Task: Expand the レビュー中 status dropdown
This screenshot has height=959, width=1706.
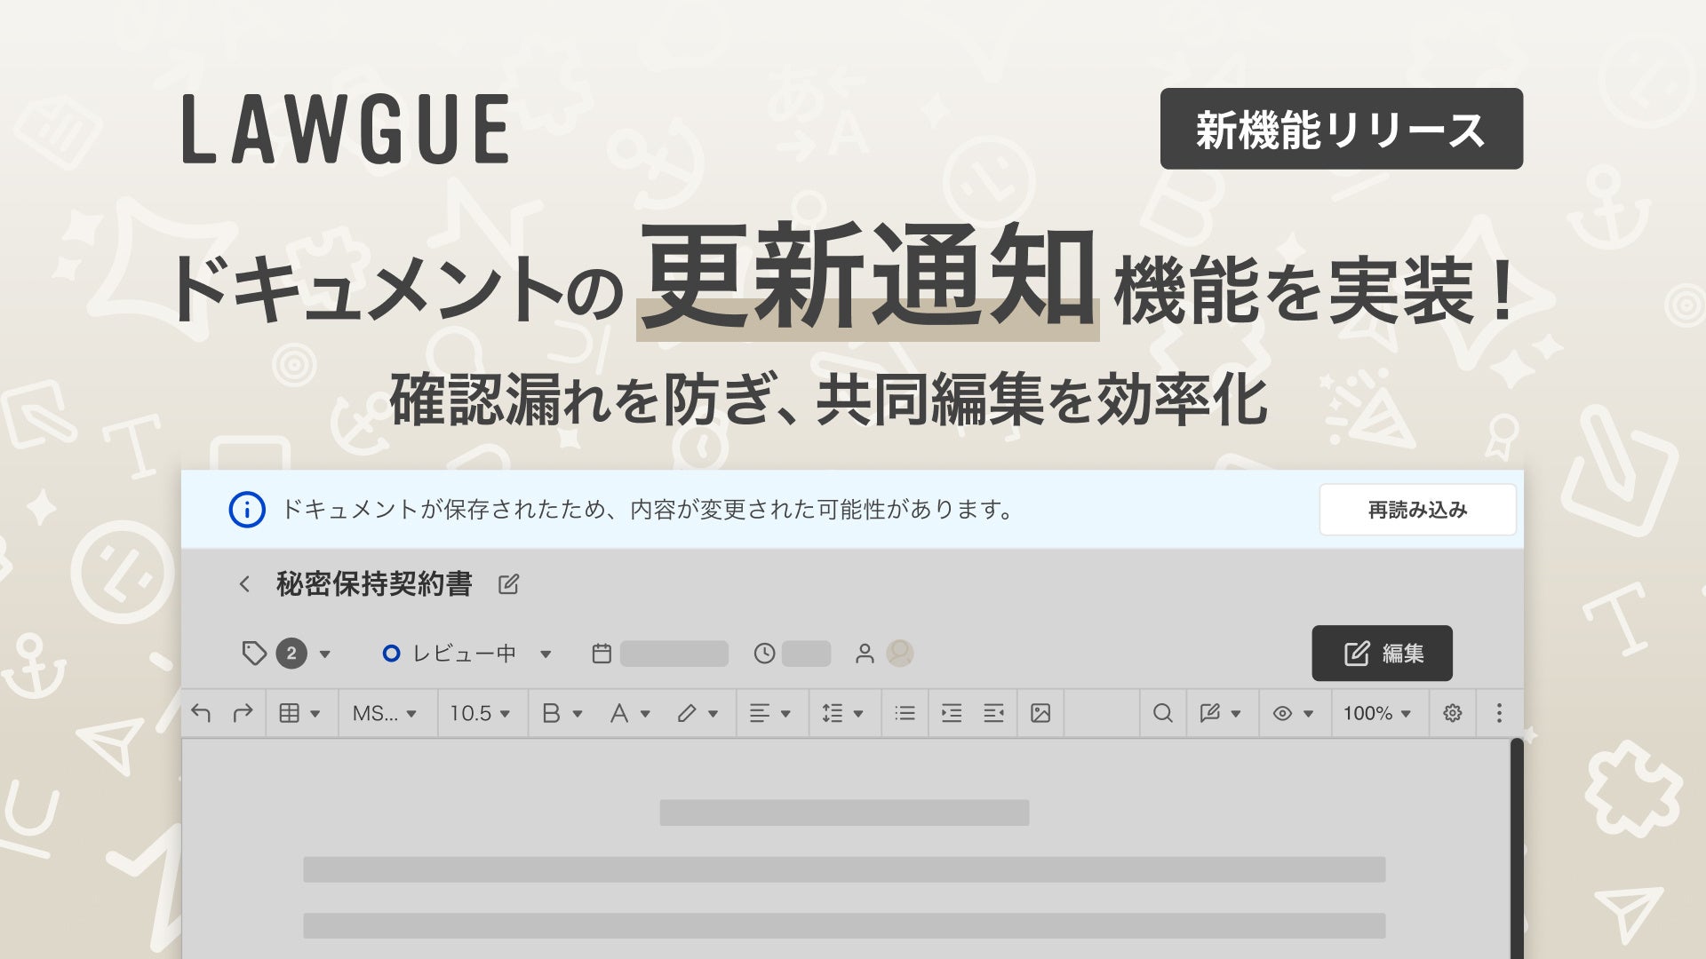Action: pos(546,654)
